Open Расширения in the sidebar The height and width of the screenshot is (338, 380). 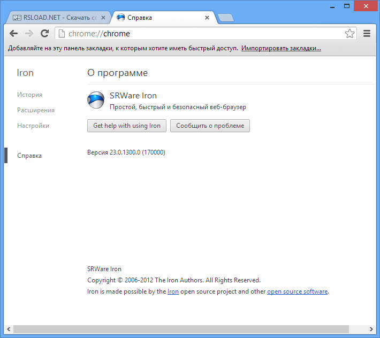tap(36, 110)
